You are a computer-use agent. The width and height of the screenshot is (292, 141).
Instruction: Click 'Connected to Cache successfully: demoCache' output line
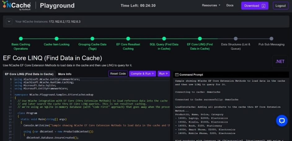click(207, 100)
